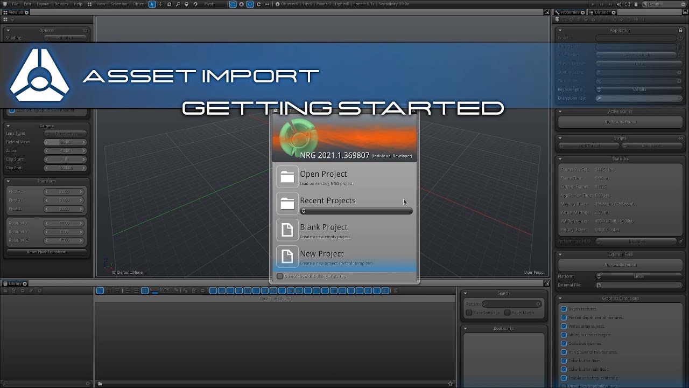Click the circular refresh icon left of Objects counter

[x=258, y=4]
